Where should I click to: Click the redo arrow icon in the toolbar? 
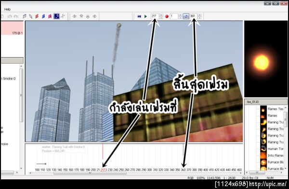16,16
